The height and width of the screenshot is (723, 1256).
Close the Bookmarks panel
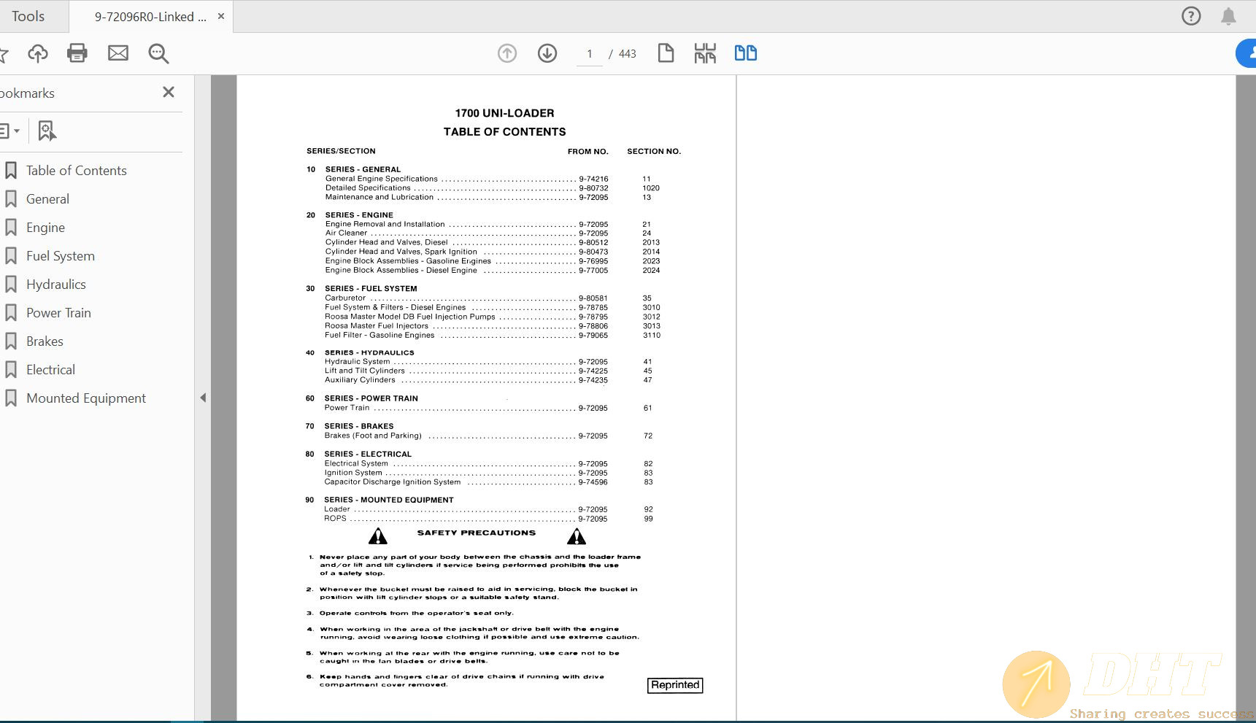point(169,92)
